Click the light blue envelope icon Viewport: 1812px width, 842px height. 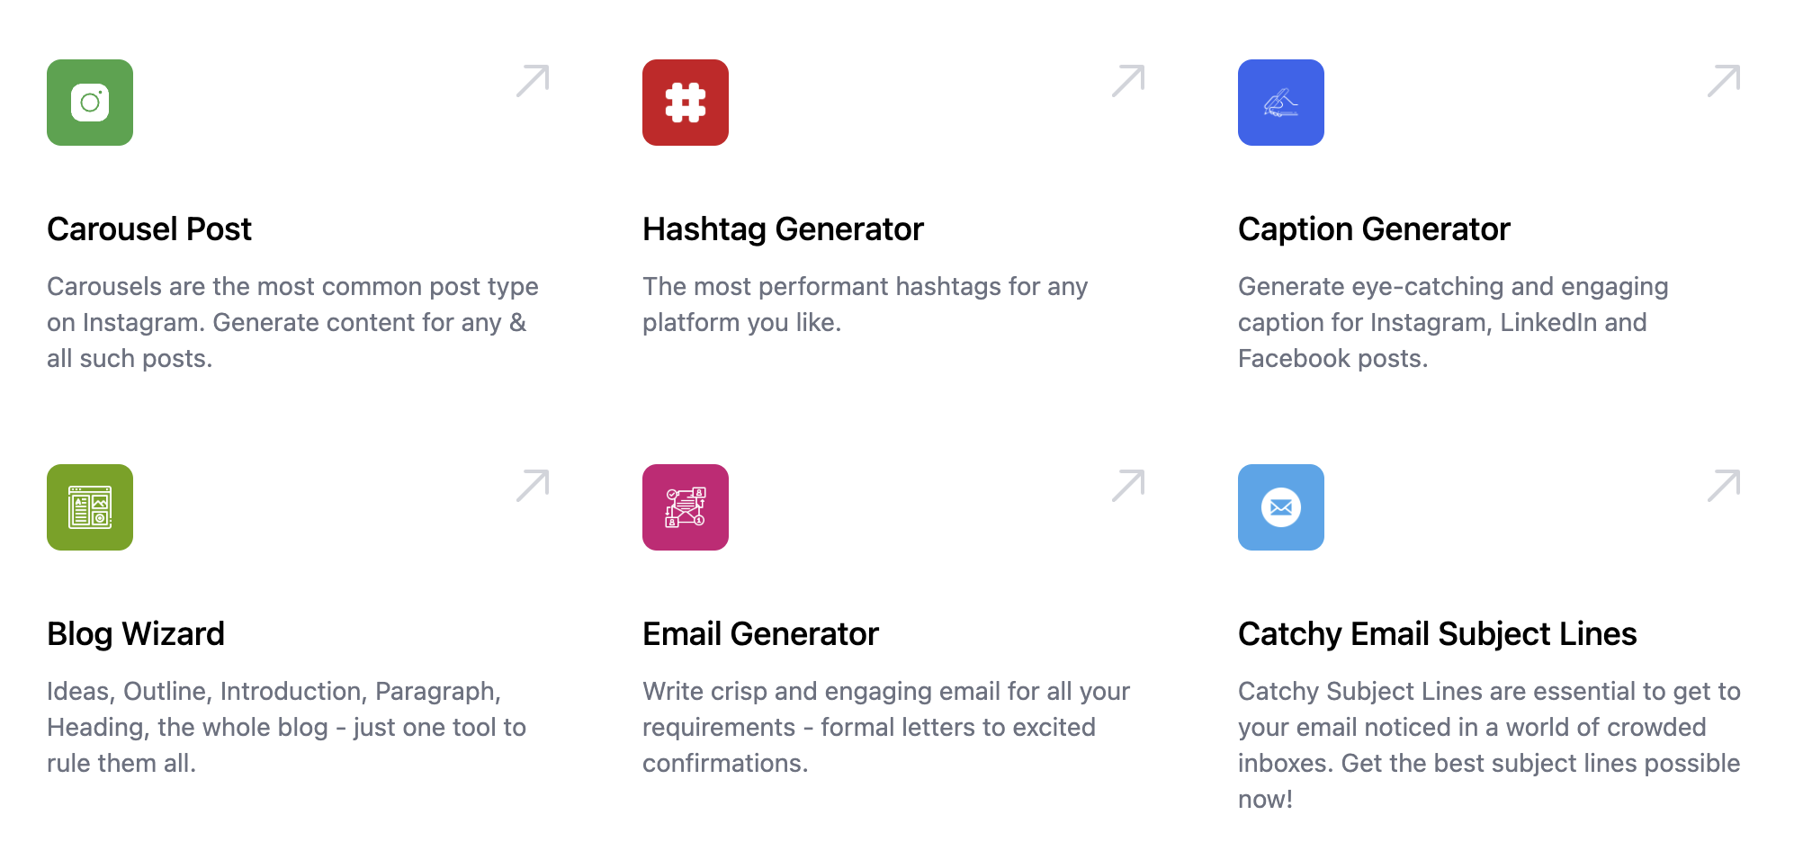(x=1281, y=507)
